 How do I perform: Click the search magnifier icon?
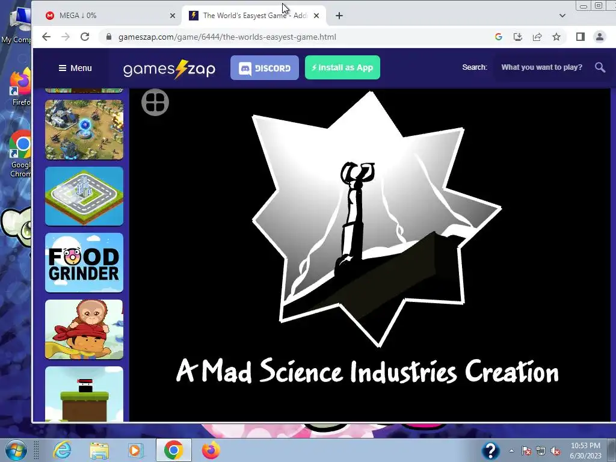600,67
